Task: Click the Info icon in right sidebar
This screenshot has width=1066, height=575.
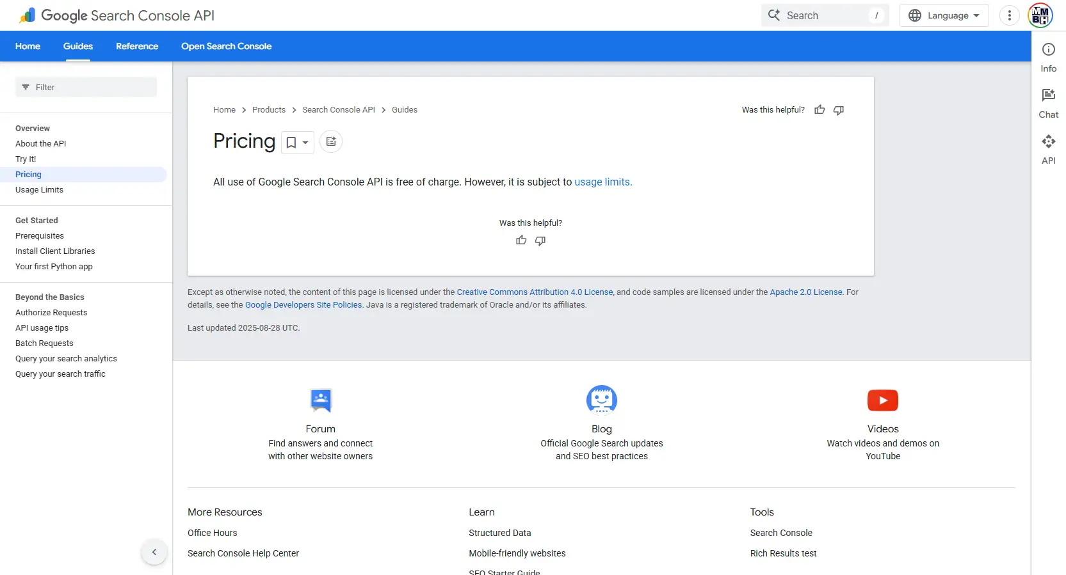Action: [1048, 50]
